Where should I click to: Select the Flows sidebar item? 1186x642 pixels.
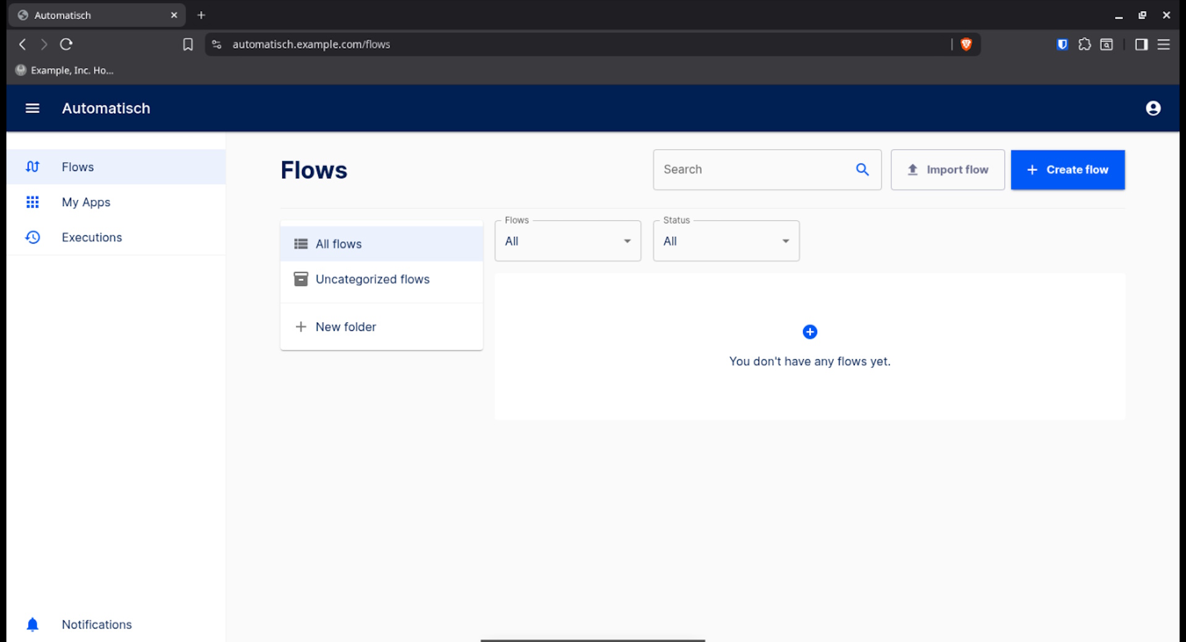(78, 167)
